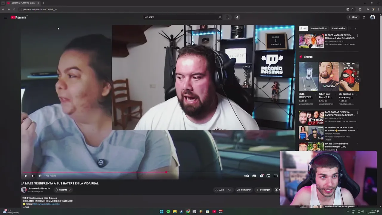The image size is (382, 215).
Task: Open the YouTube account avatar menu
Action: [372, 17]
